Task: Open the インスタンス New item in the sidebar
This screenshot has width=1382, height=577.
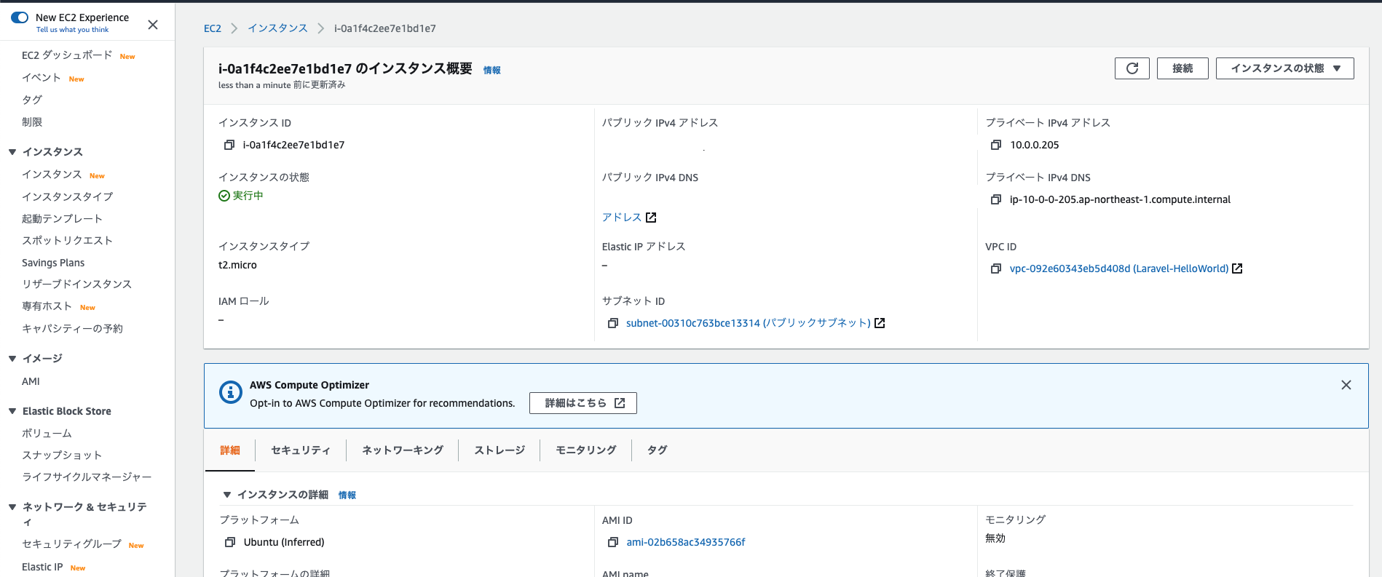Action: [52, 175]
